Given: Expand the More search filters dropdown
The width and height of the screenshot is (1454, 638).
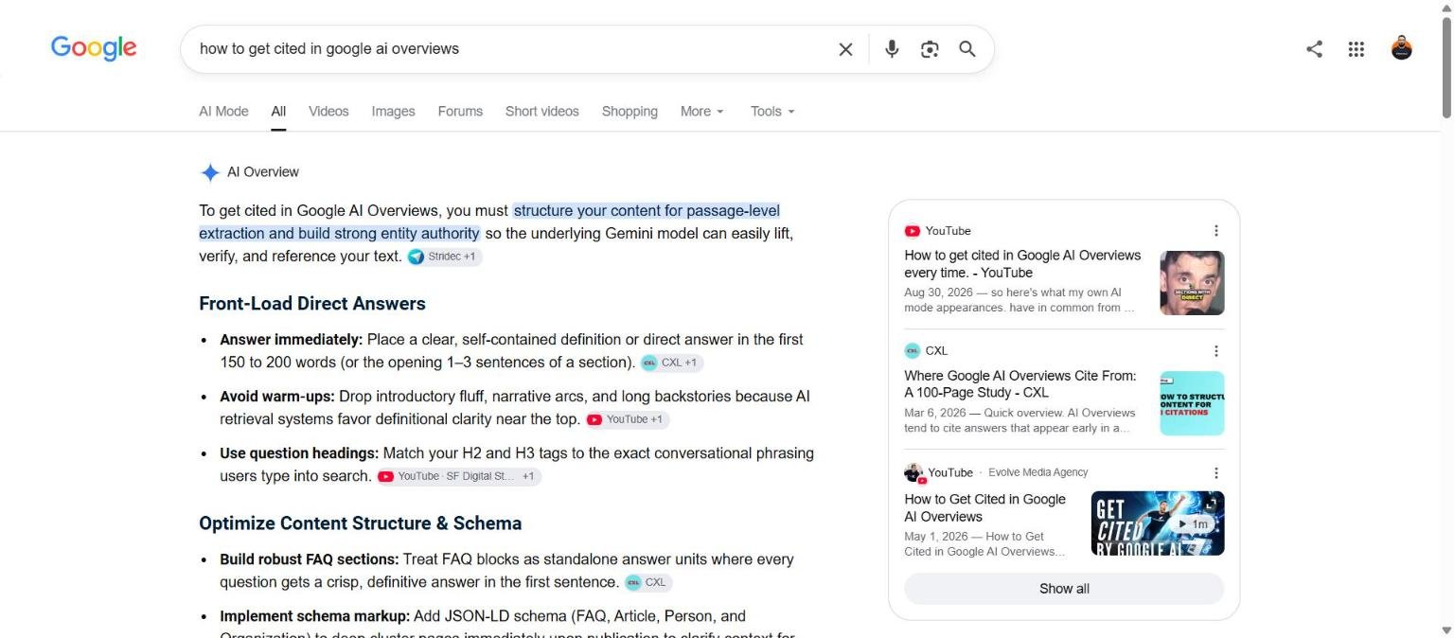Looking at the screenshot, I should [x=702, y=111].
